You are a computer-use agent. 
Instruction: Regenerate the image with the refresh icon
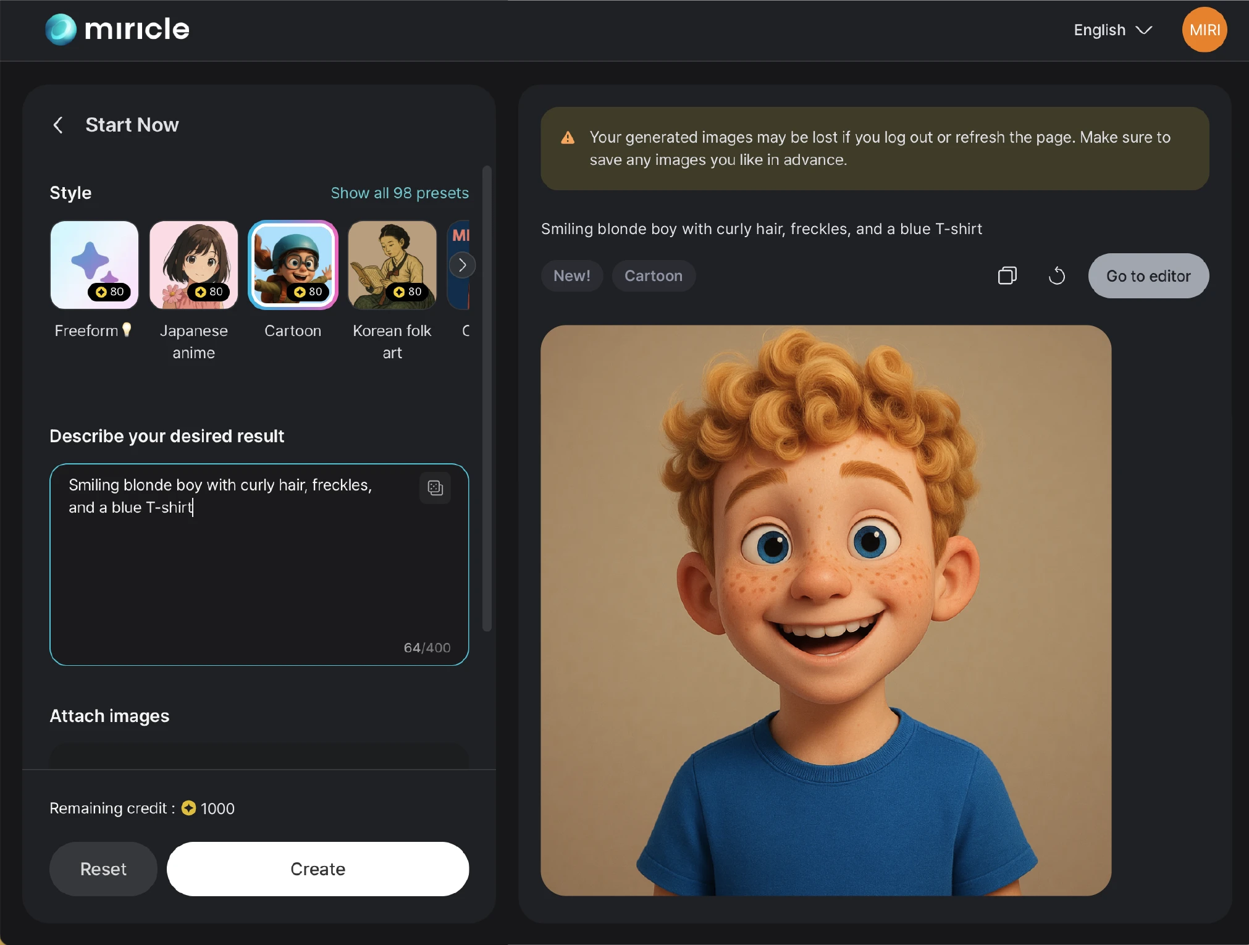pos(1056,276)
